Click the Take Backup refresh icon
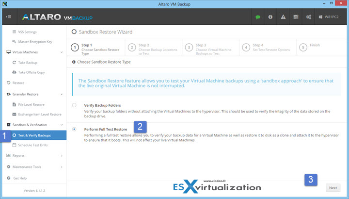Viewport: 349px width, 199px height. [14, 63]
